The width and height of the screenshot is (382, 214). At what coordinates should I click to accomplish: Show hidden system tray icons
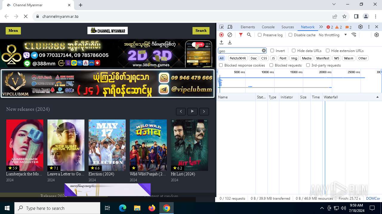pos(322,208)
